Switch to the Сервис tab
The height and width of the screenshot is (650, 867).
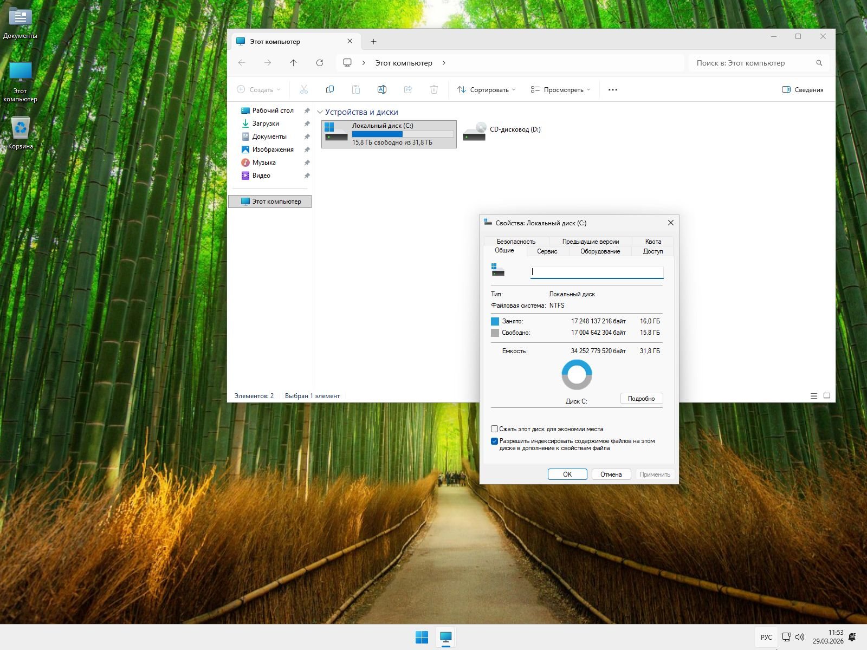547,251
